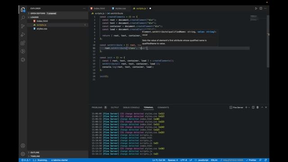The height and width of the screenshot is (162, 288).
Task: Click the Prettier status bar item
Action: click(x=251, y=160)
